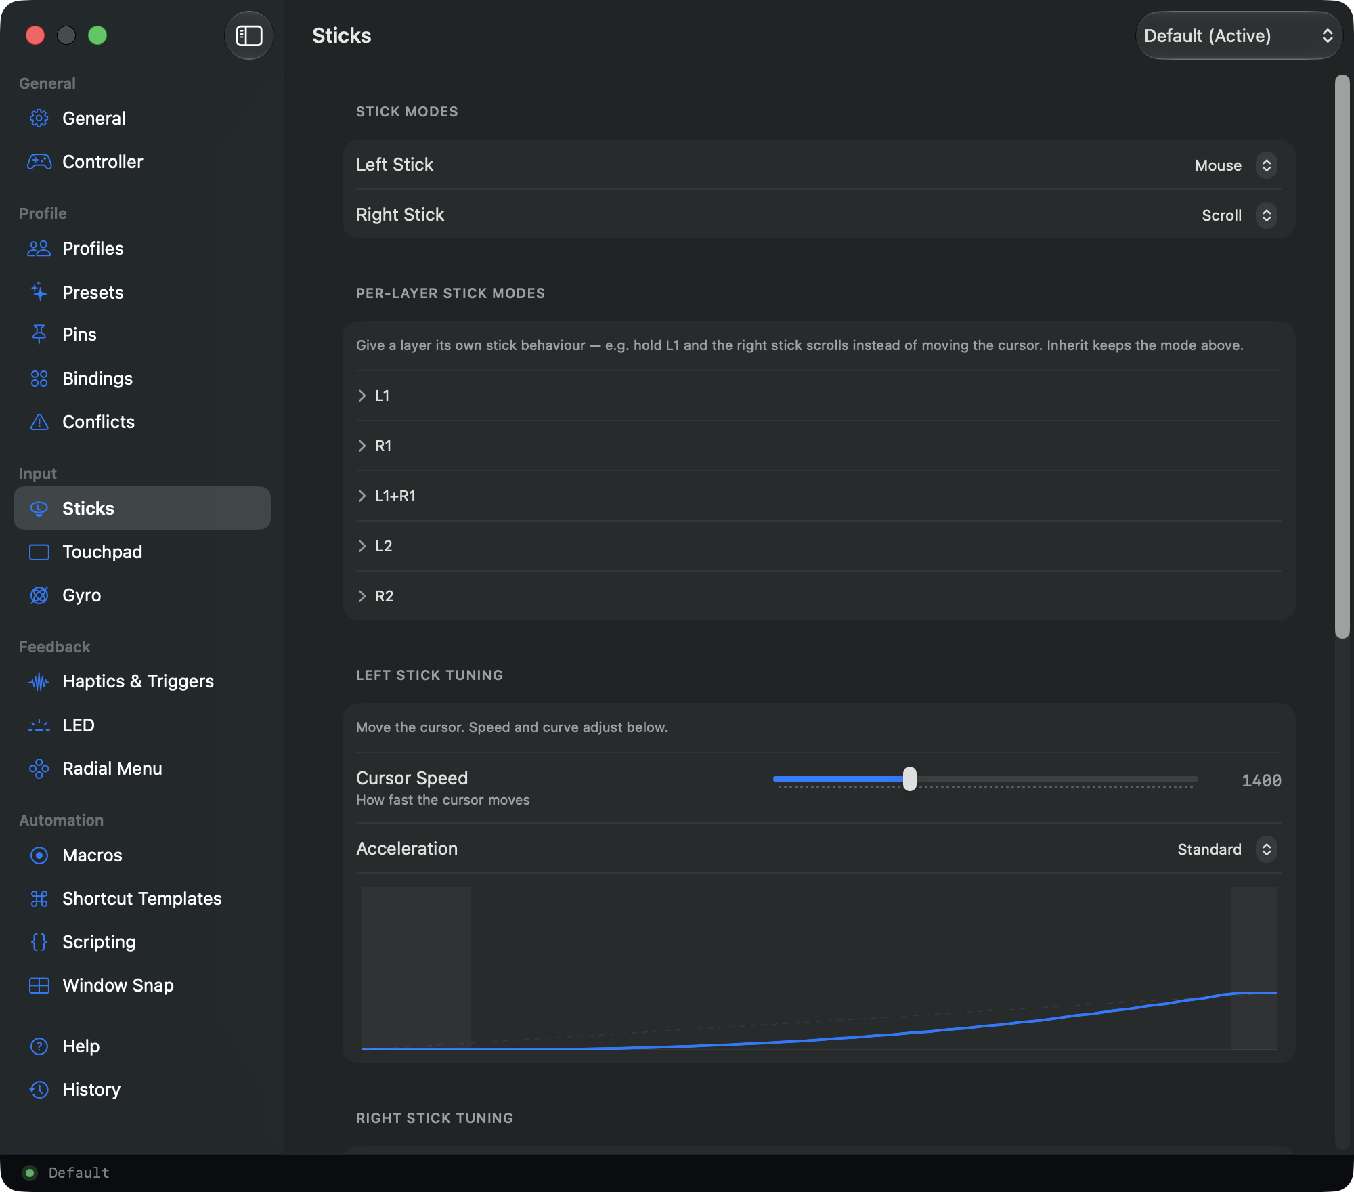Open the Scripting page
Viewport: 1354px width, 1192px height.
pyautogui.click(x=142, y=942)
